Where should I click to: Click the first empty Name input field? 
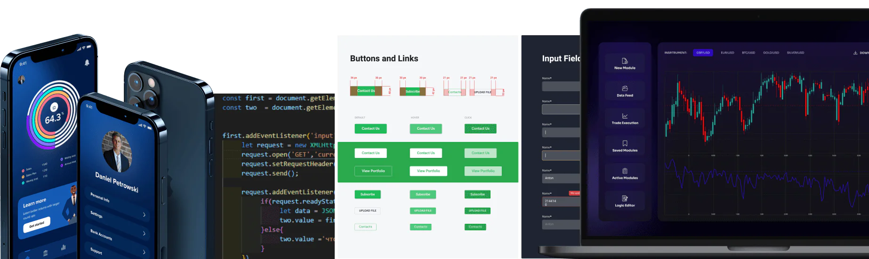(x=561, y=86)
